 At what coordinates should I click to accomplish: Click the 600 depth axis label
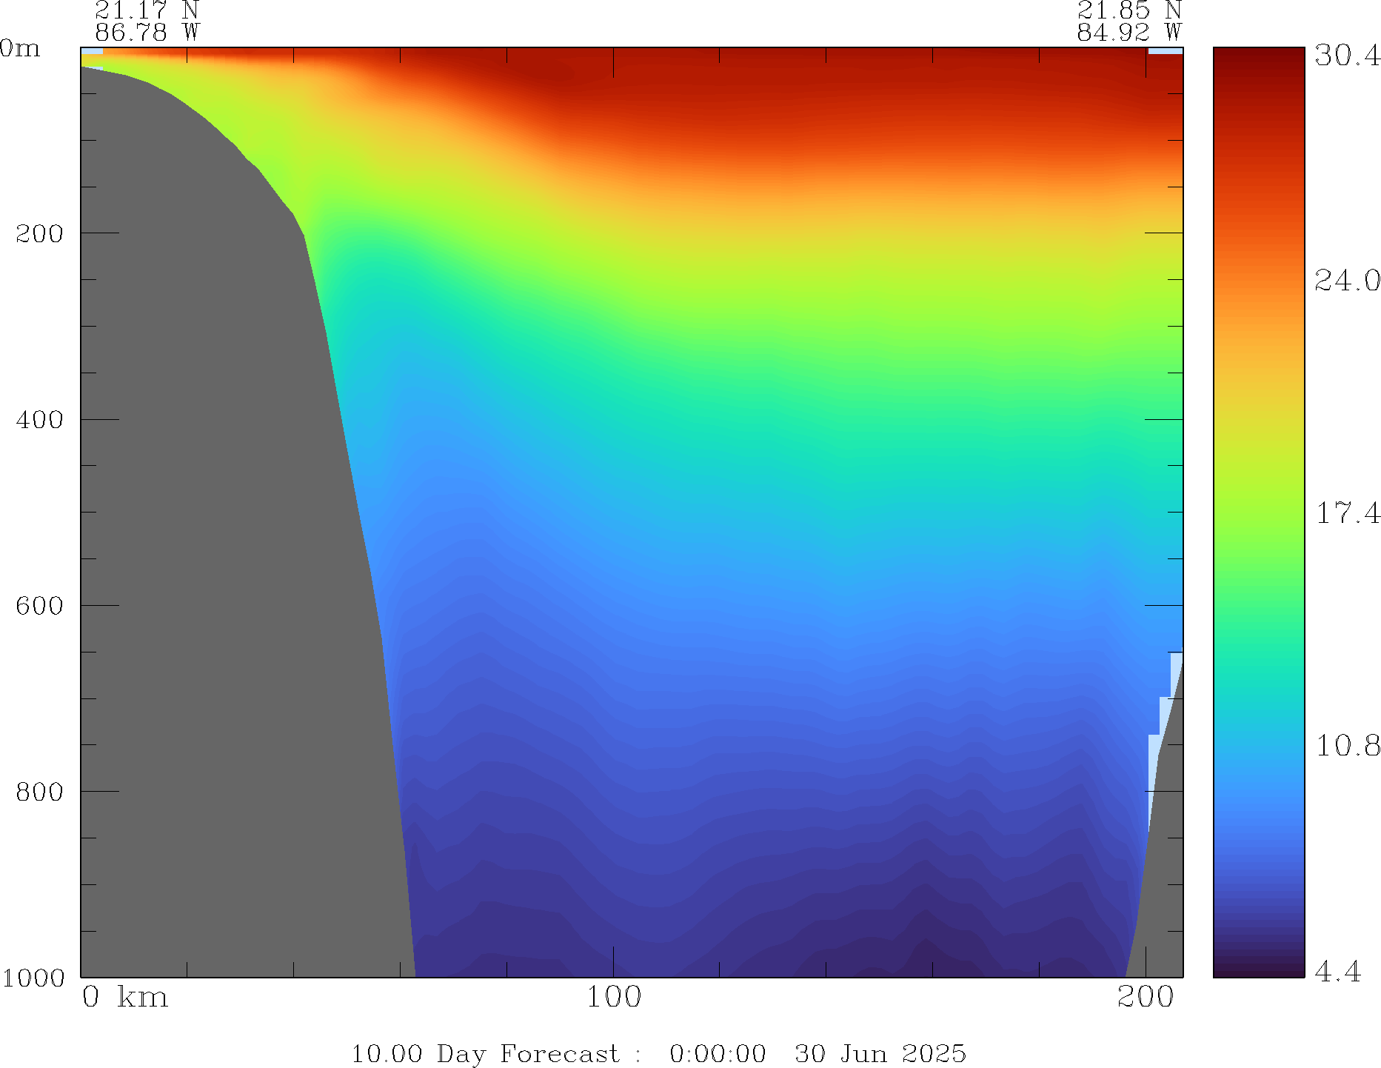[x=40, y=606]
